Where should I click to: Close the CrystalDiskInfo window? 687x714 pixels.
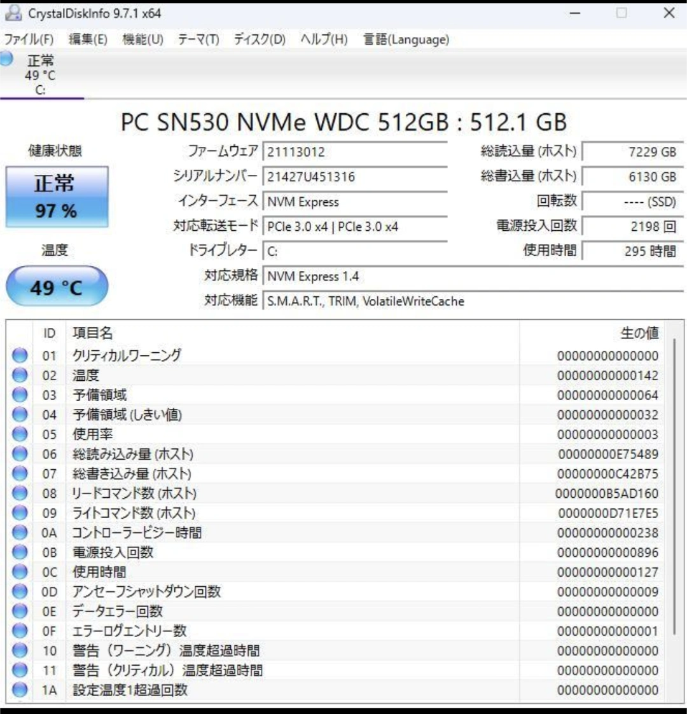[669, 13]
